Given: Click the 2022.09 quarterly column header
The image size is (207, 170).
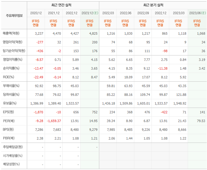Looking at the screenshot, I should (143, 13).
